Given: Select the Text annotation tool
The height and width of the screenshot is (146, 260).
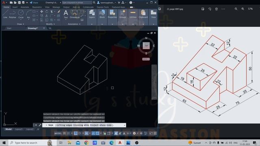Looking at the screenshot, I should tap(66, 14).
